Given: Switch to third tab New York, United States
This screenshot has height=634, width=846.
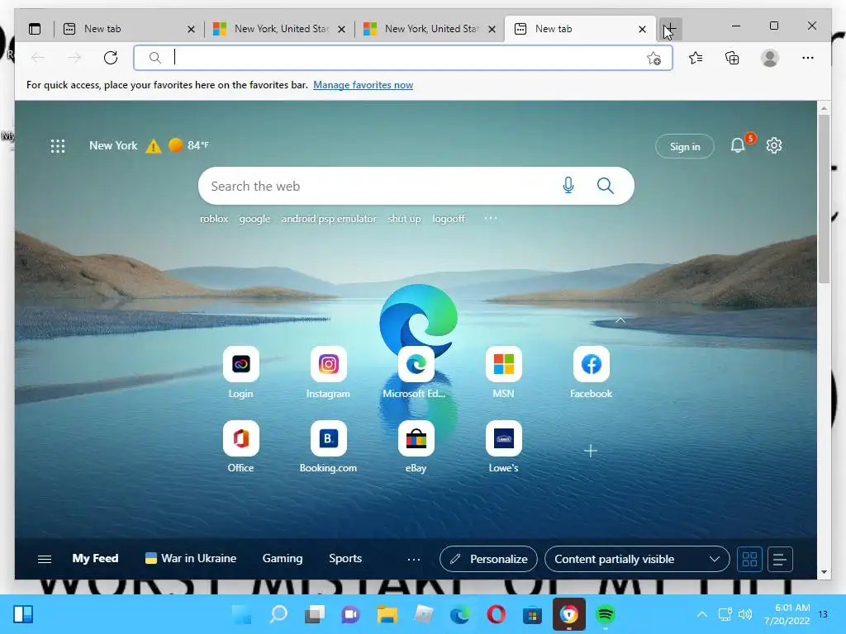Looking at the screenshot, I should (x=430, y=29).
